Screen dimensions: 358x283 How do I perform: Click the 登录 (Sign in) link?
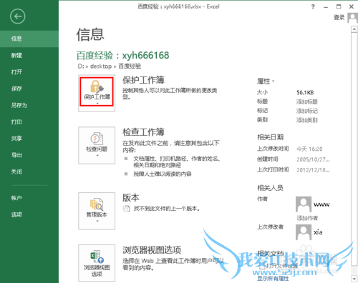(339, 17)
